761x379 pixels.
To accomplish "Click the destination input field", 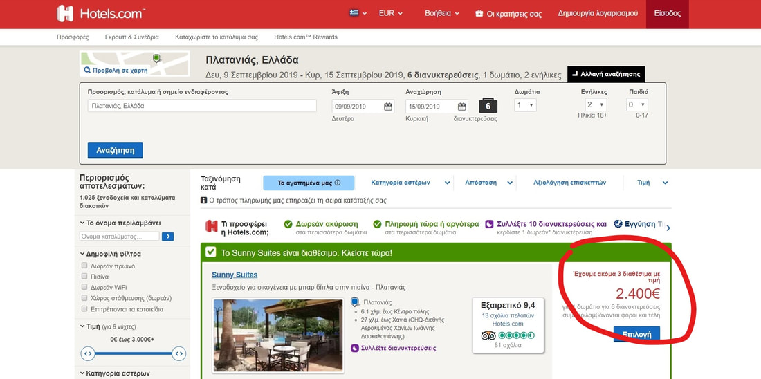I will (202, 106).
